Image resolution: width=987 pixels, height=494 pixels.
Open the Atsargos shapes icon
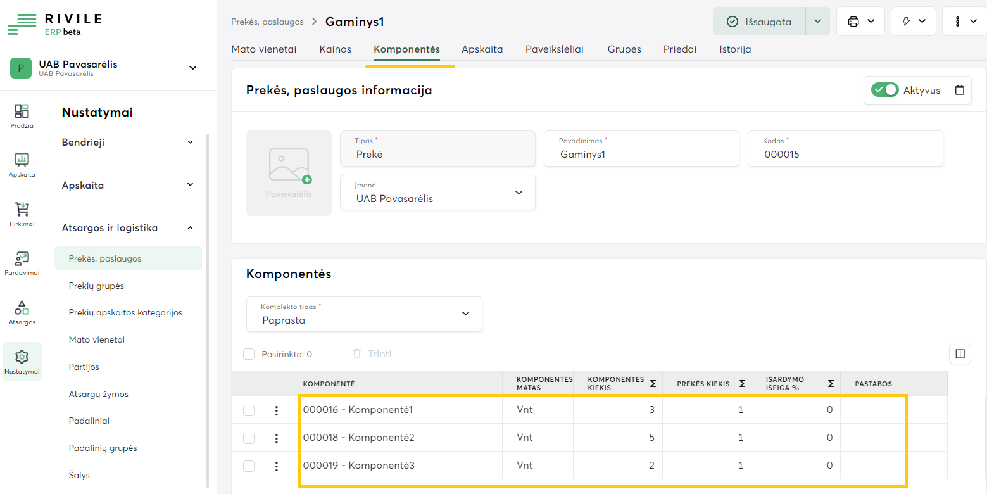click(x=22, y=308)
